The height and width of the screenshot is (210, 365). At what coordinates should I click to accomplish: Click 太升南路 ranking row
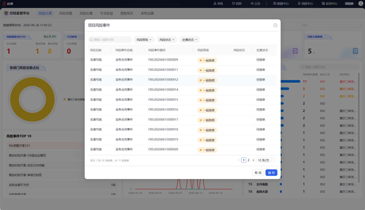point(302,184)
